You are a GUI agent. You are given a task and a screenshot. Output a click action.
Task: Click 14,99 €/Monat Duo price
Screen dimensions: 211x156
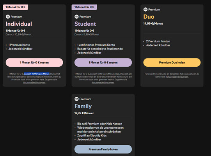click(153, 23)
